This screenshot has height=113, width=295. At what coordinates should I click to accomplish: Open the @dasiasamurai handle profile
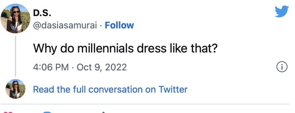(65, 26)
